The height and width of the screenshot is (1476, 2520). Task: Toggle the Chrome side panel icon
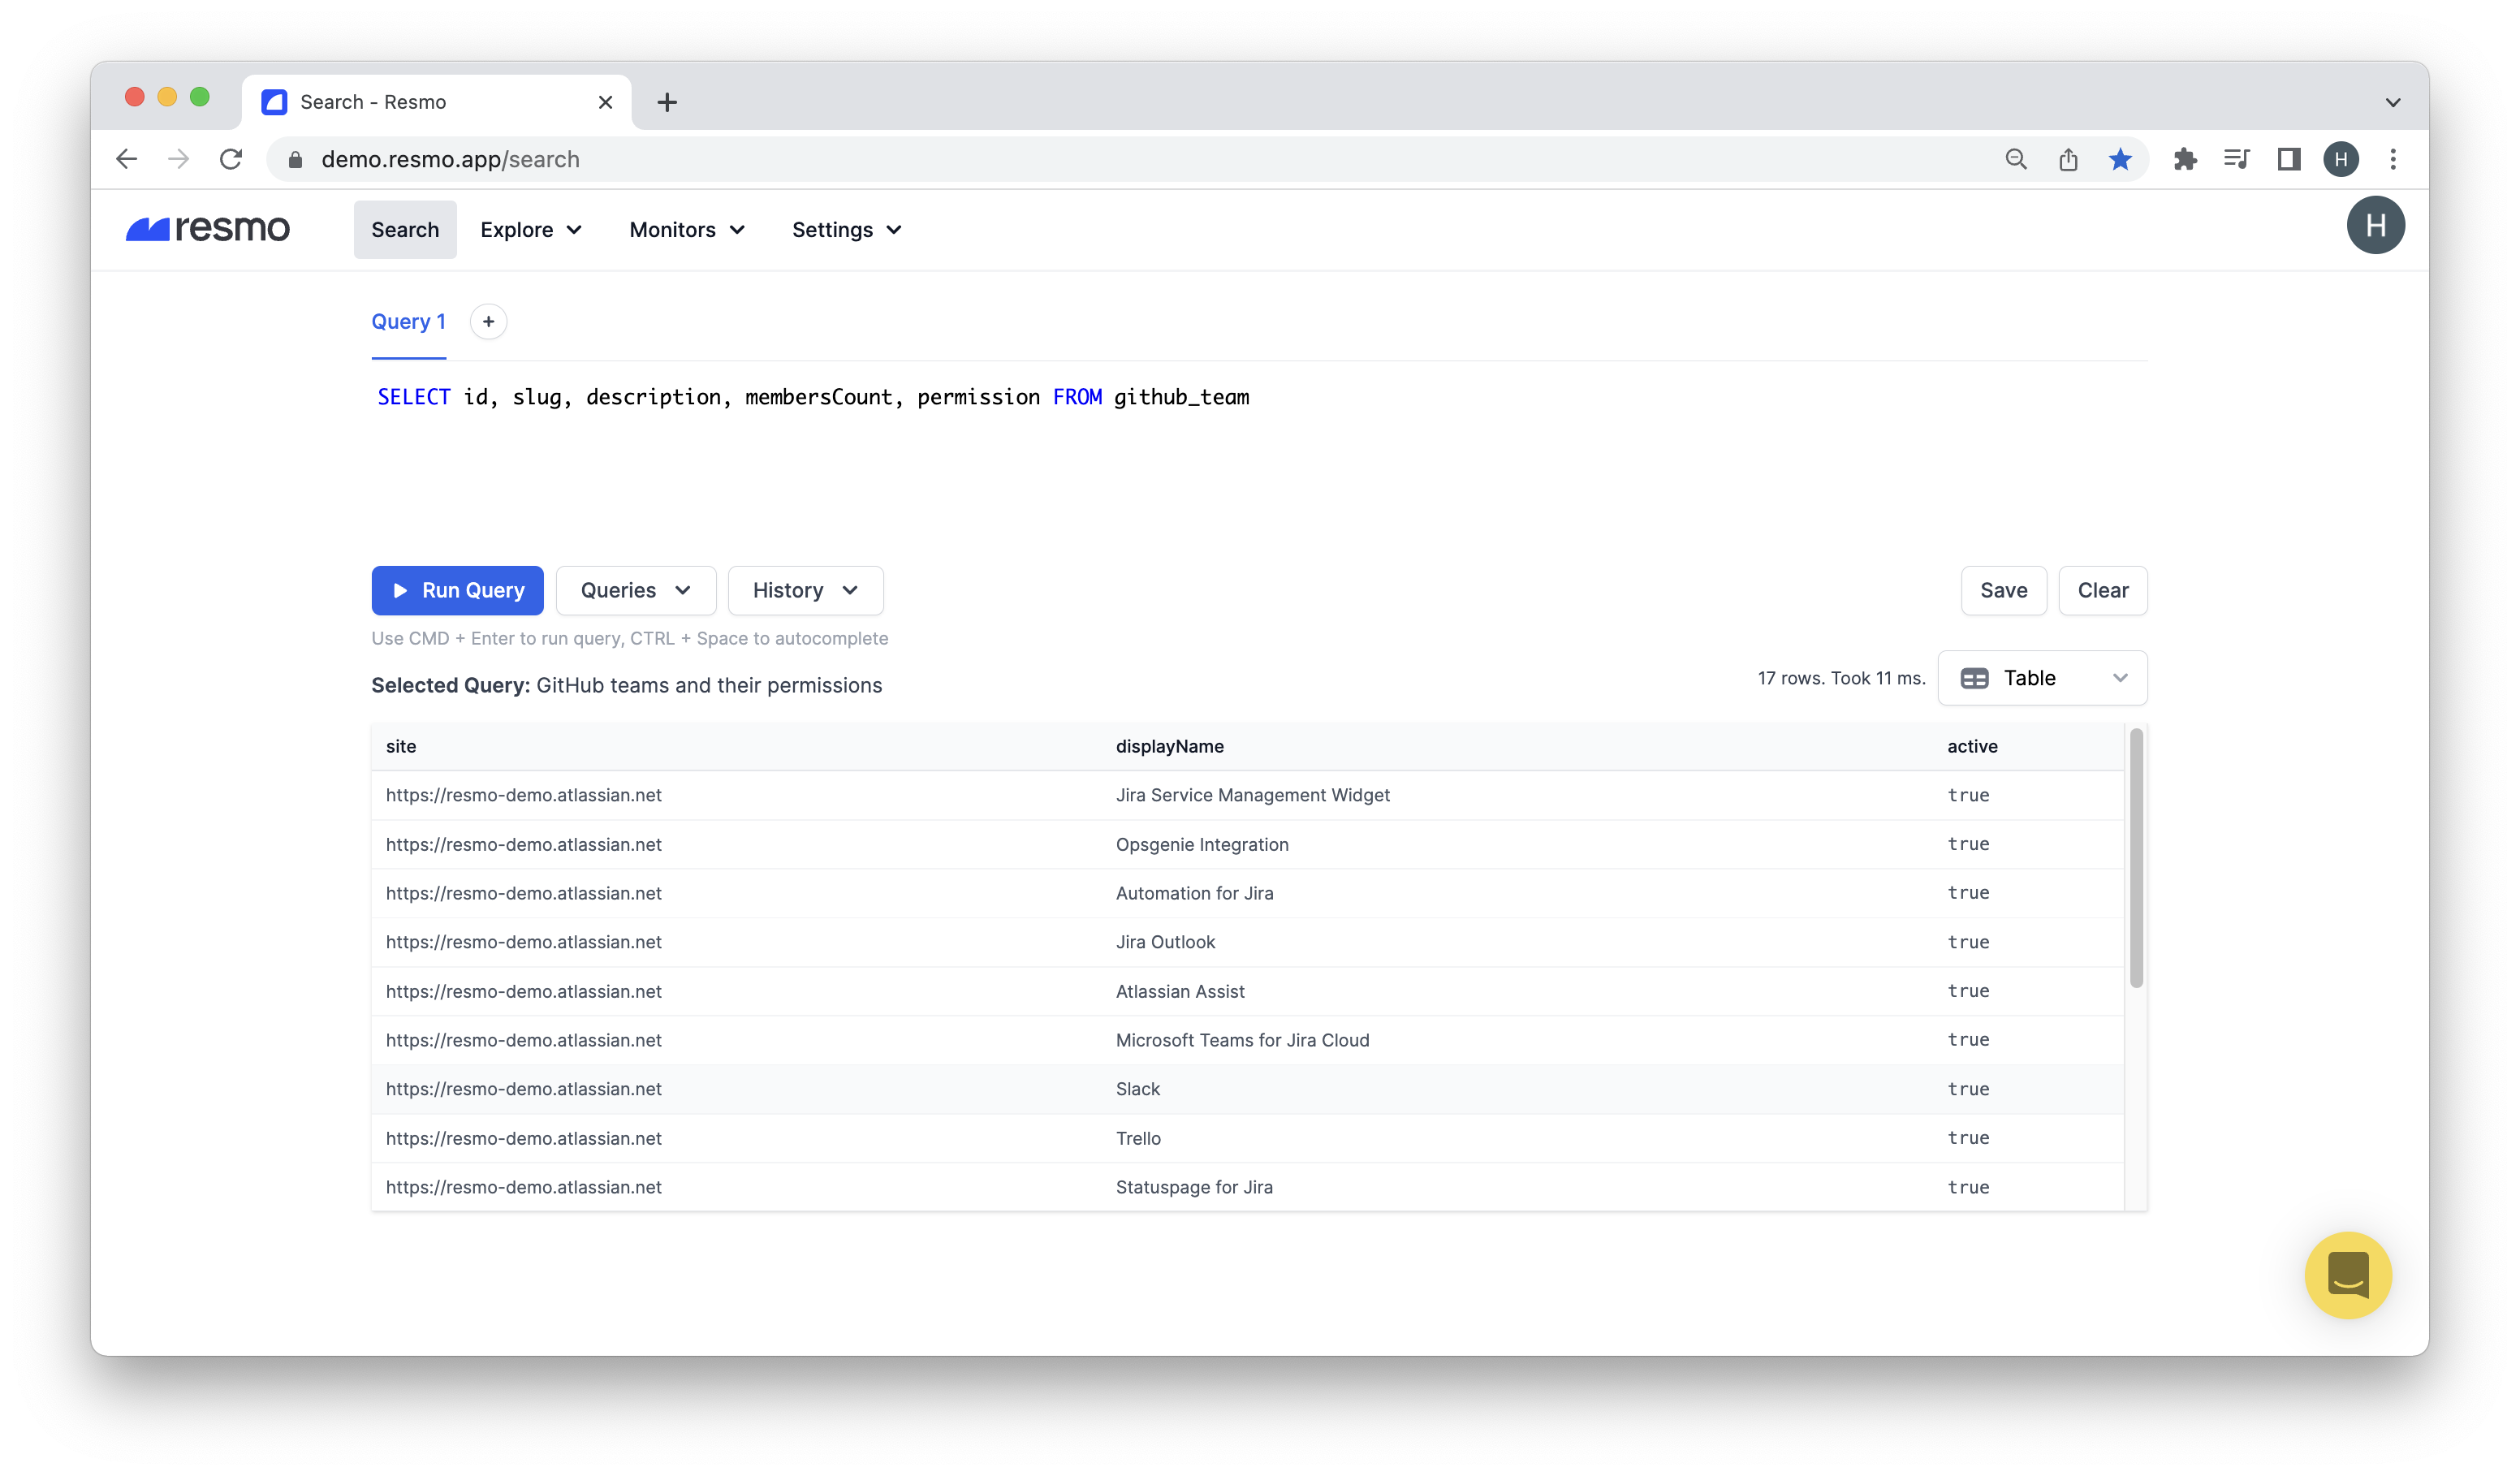(x=2289, y=159)
